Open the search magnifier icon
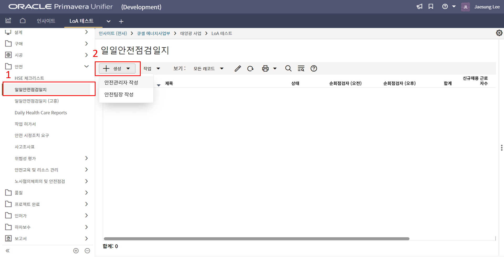The height and width of the screenshot is (257, 504). pos(288,69)
